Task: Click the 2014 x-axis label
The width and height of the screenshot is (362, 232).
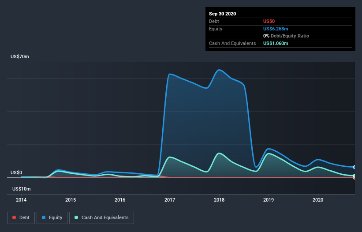Action: 21,200
